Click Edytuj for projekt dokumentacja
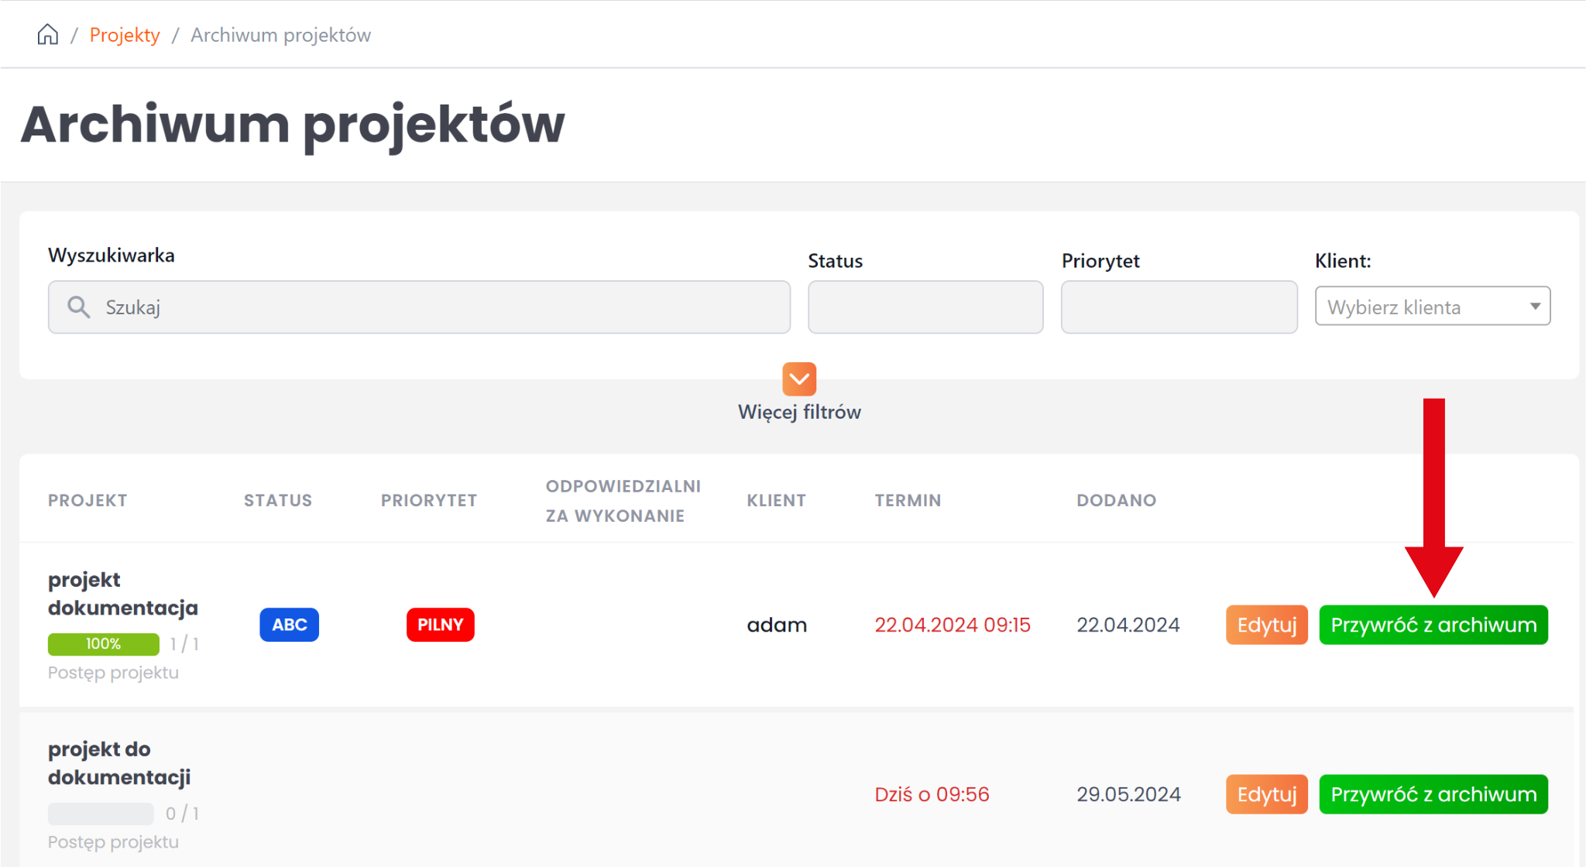 tap(1266, 625)
